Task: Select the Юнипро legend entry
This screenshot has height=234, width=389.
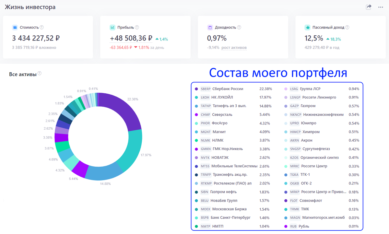Action: tap(322, 123)
